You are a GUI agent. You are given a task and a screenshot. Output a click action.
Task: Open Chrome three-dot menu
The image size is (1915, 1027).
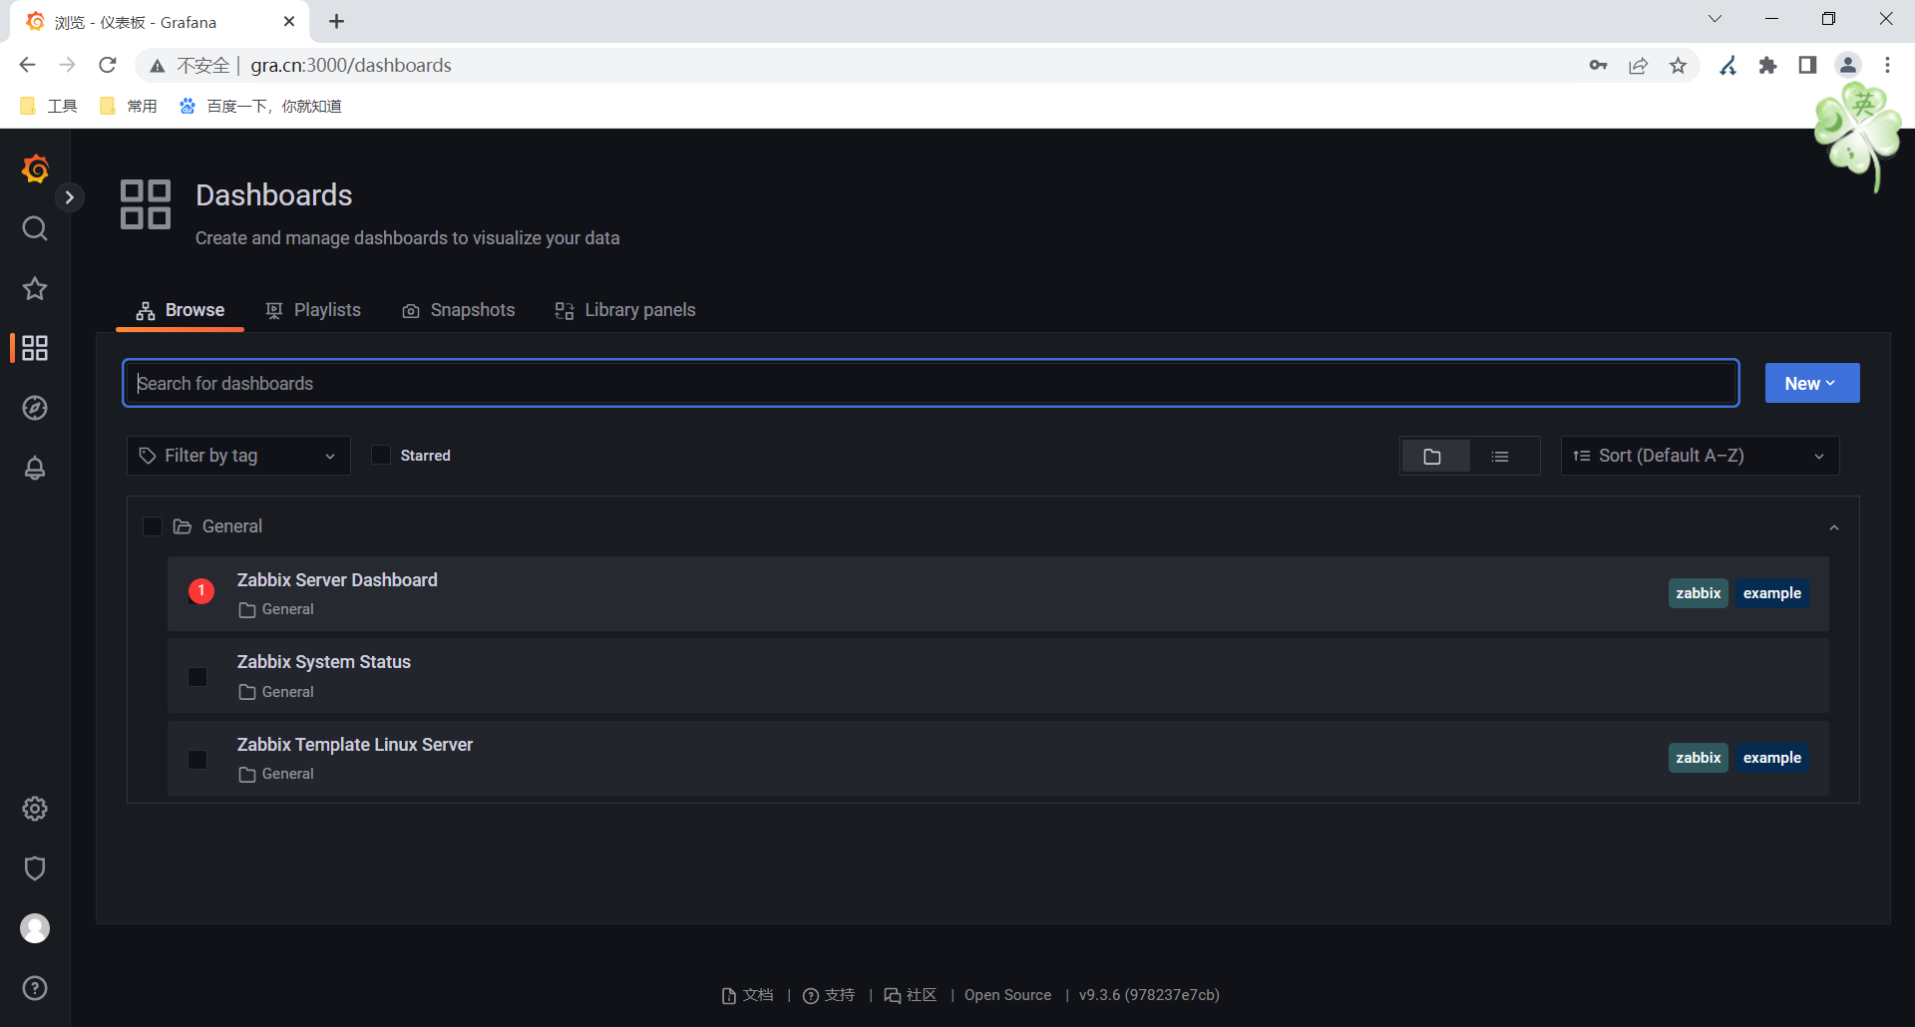click(x=1887, y=65)
